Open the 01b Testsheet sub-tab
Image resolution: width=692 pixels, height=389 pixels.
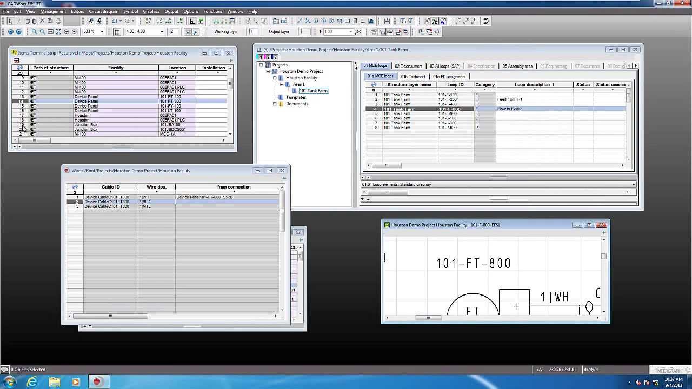point(413,76)
